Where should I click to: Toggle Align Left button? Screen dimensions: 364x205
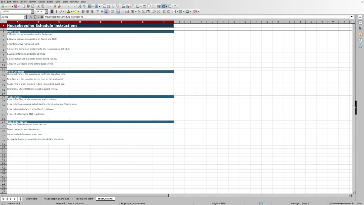point(83,12)
